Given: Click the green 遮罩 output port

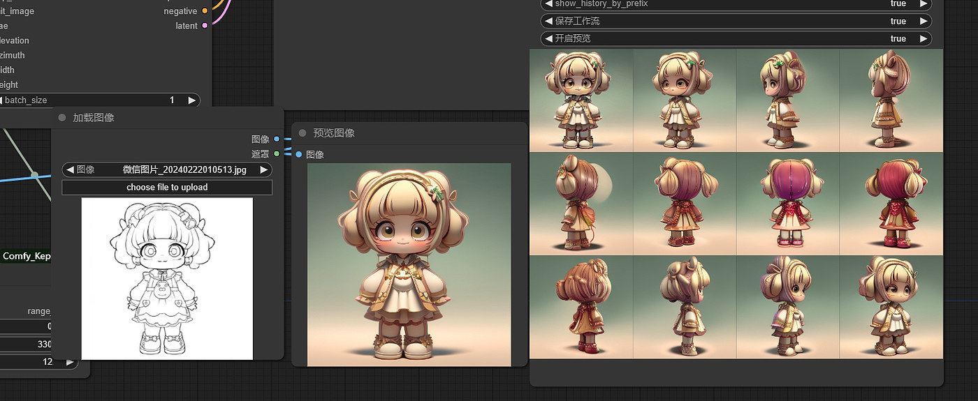Looking at the screenshot, I should (x=277, y=153).
